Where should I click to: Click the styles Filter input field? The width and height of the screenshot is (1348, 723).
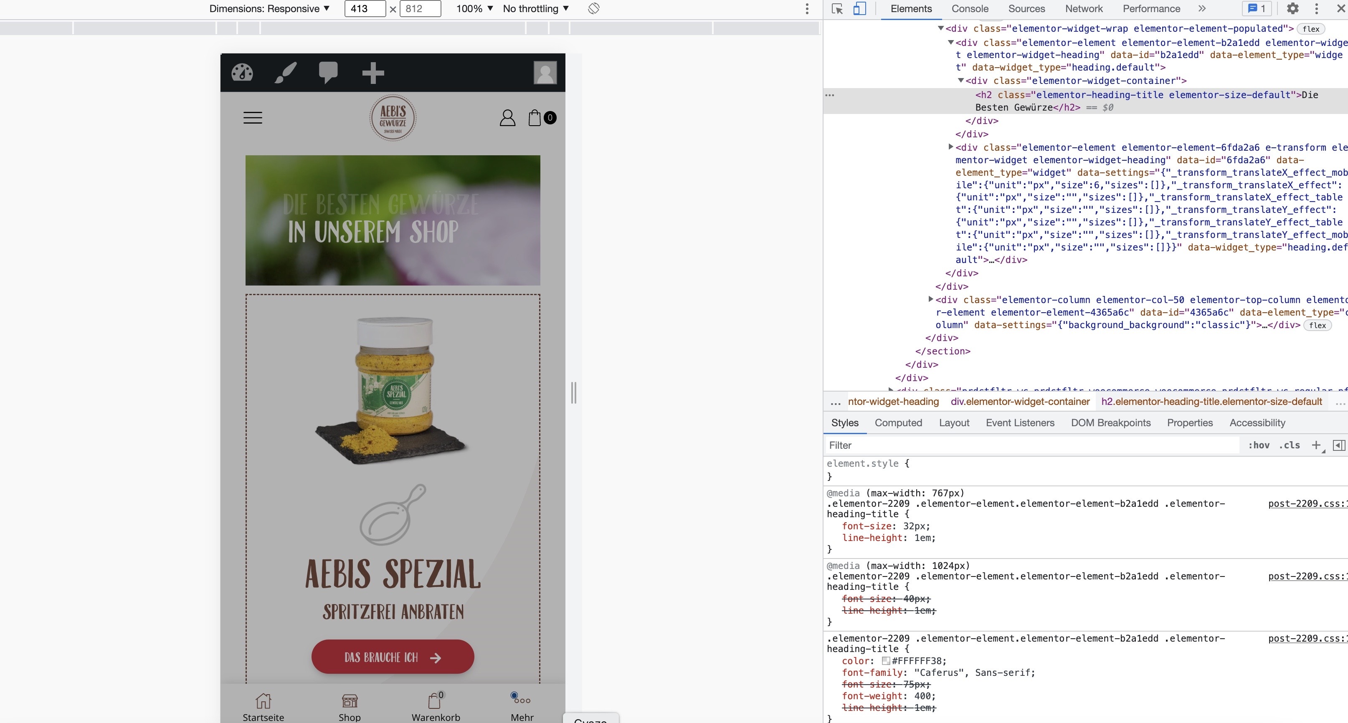1031,445
